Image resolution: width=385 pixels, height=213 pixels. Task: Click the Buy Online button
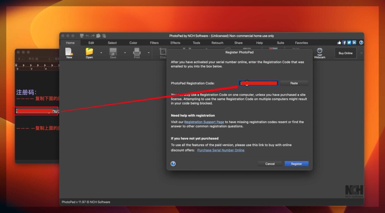coord(346,53)
